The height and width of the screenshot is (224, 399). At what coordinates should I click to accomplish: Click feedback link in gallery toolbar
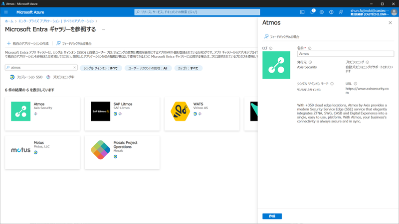point(74,43)
